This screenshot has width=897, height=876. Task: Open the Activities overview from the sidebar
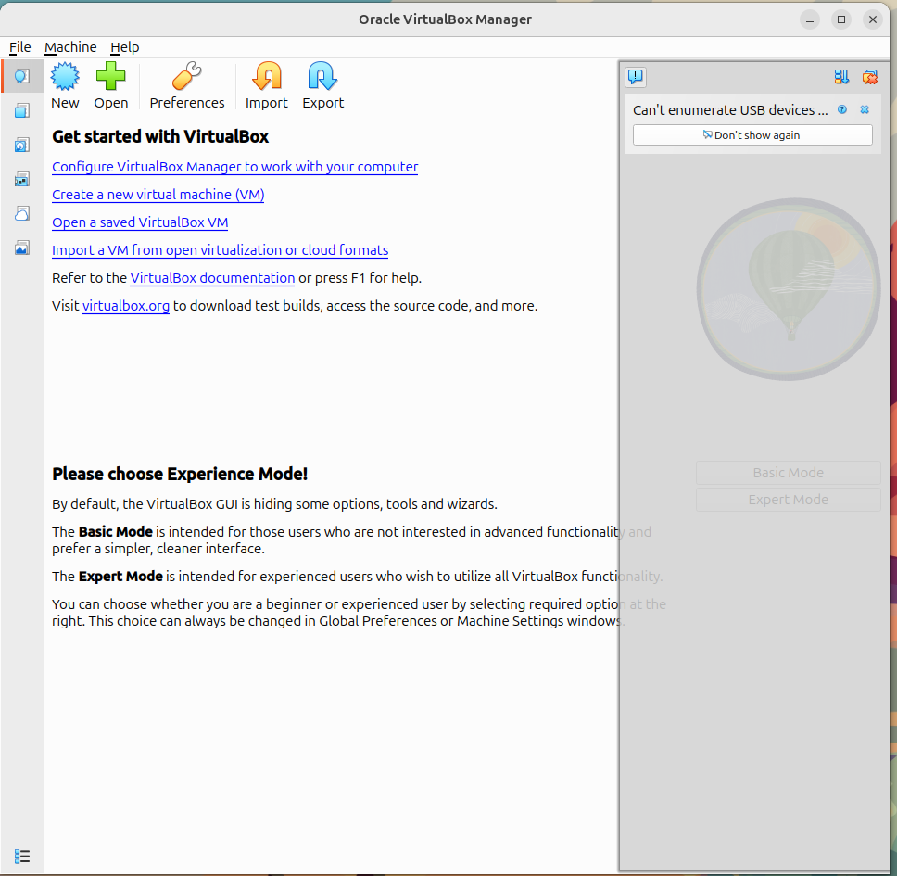(21, 248)
